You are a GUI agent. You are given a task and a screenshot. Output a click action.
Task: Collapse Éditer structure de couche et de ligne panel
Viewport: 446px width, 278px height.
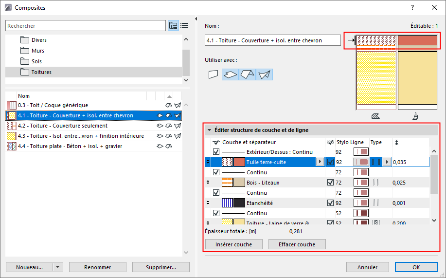coord(209,130)
